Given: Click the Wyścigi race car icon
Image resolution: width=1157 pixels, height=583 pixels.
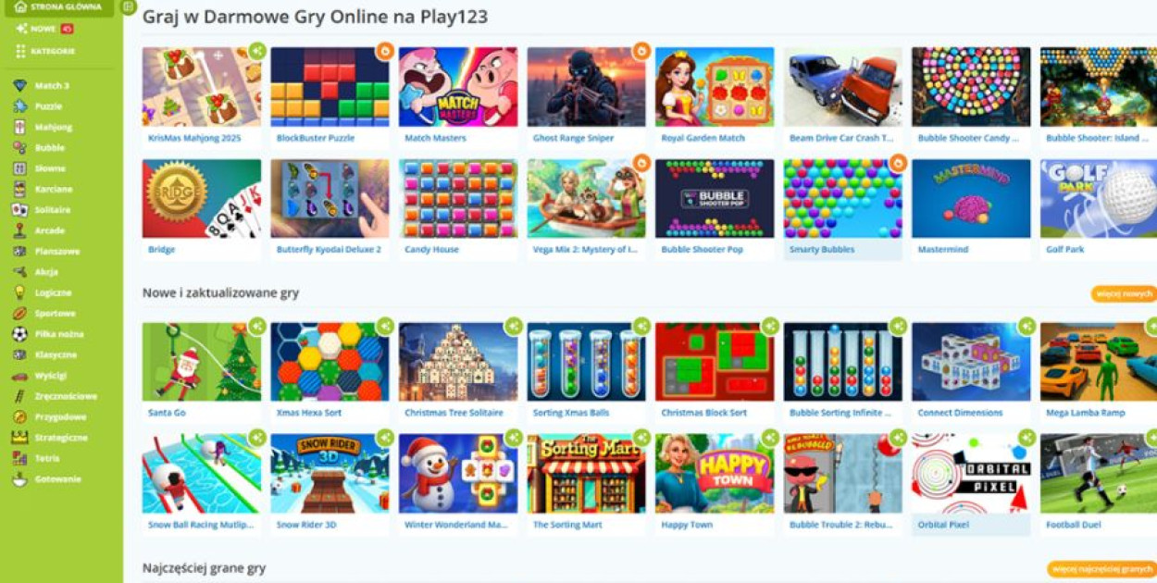Looking at the screenshot, I should pyautogui.click(x=19, y=376).
